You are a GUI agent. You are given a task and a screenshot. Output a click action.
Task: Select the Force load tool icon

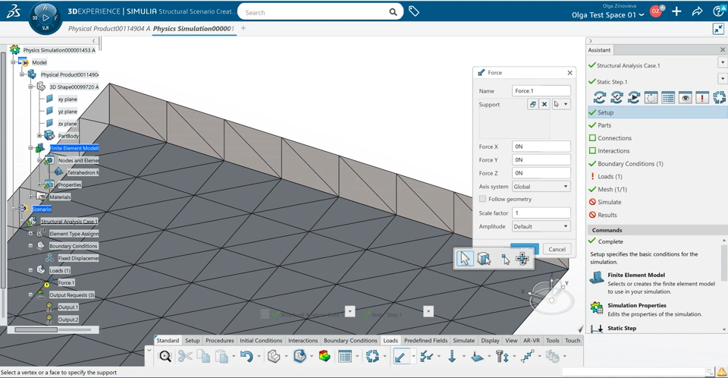(x=400, y=357)
